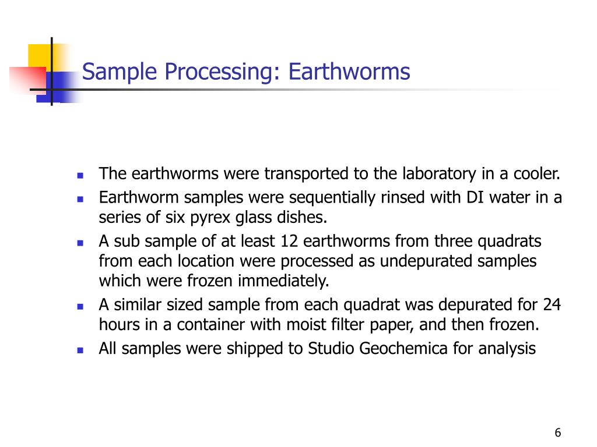Select the bullet marker before 'A similar sized'
Image resolution: width=597 pixels, height=447 pixels.
[80, 306]
